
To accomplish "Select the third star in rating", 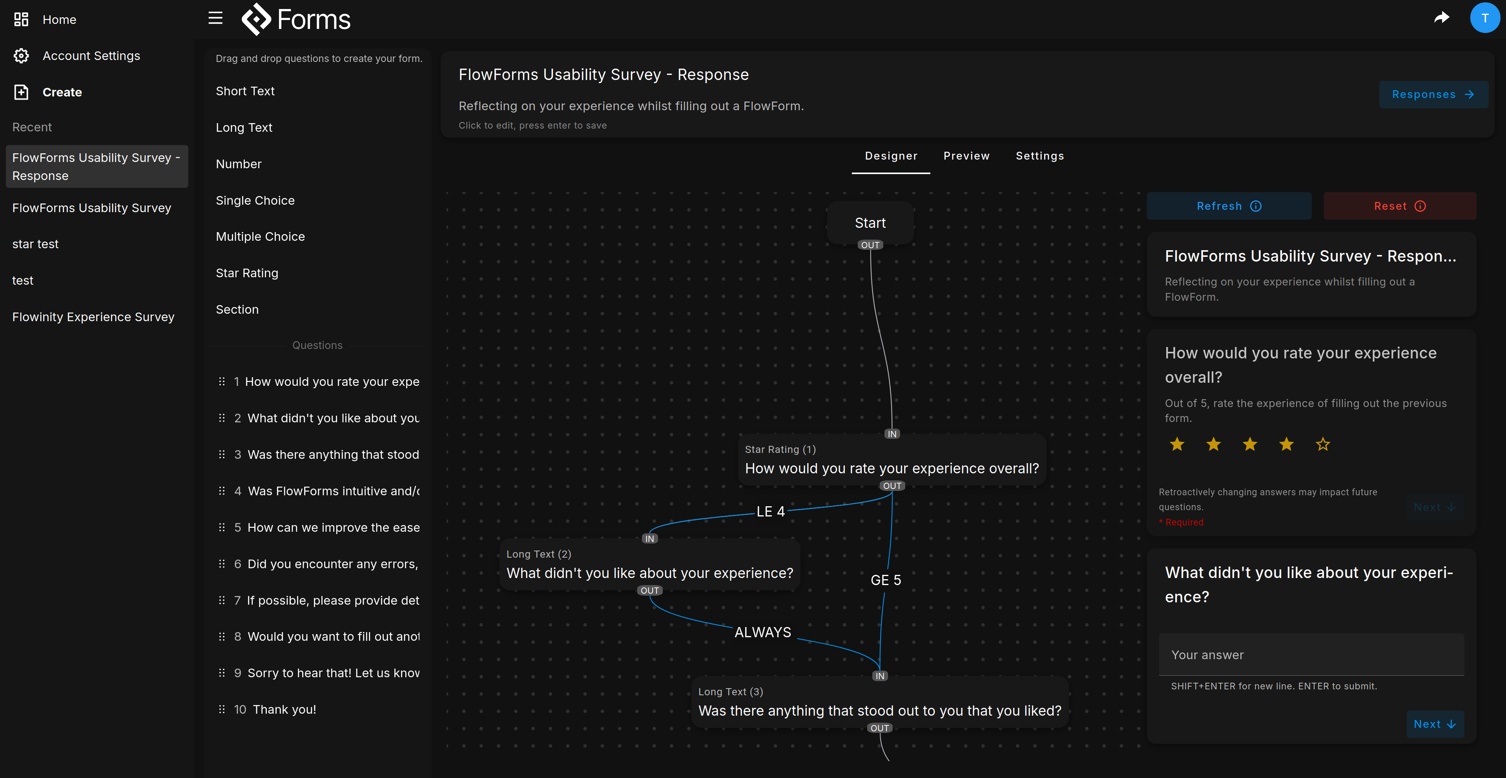I will [1250, 445].
